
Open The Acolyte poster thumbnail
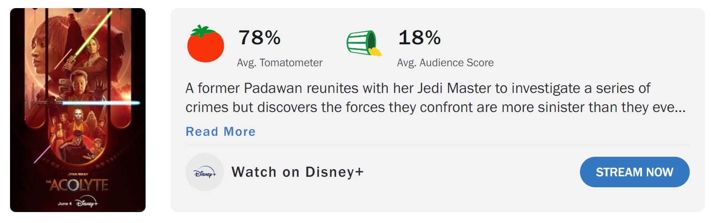(78, 110)
